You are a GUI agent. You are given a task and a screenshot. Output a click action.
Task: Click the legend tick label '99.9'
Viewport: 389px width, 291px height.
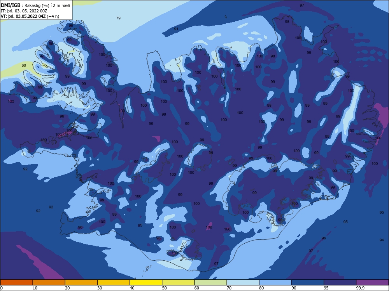[x=360, y=288]
